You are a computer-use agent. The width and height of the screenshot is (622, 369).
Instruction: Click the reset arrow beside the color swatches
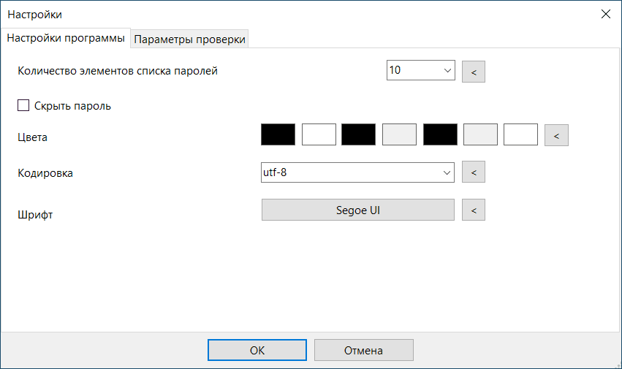pos(556,135)
